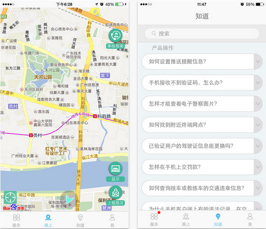
Task: Tap the 上报路况 report traffic icon
Action: [116, 193]
